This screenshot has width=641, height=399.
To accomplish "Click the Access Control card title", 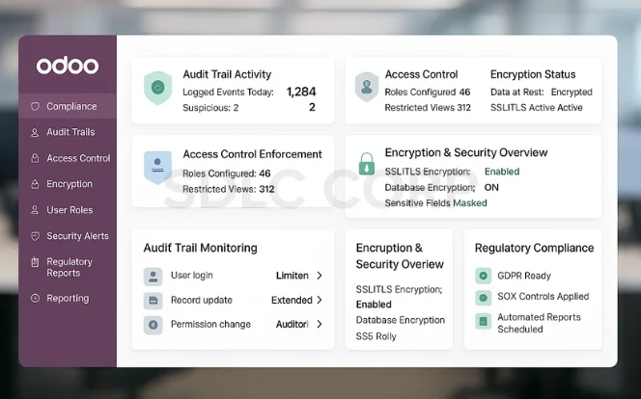I will [421, 74].
